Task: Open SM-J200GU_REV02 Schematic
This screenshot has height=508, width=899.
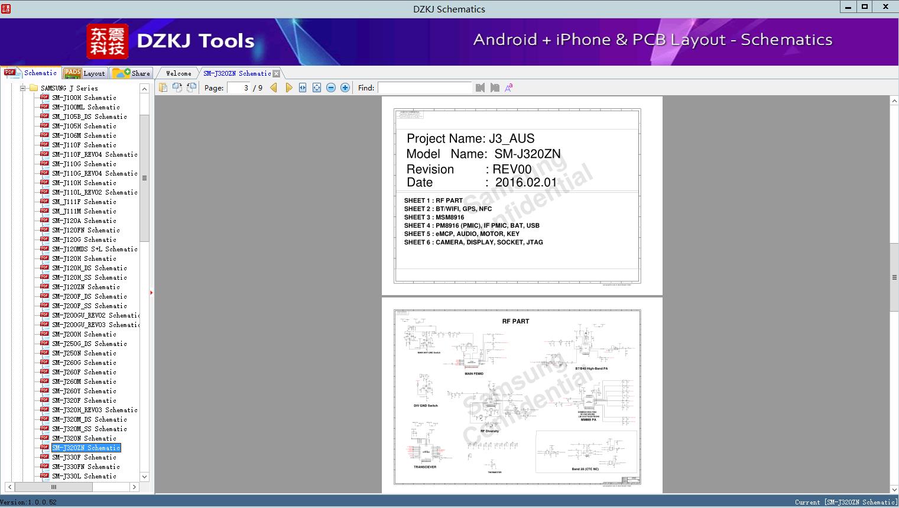Action: click(96, 315)
